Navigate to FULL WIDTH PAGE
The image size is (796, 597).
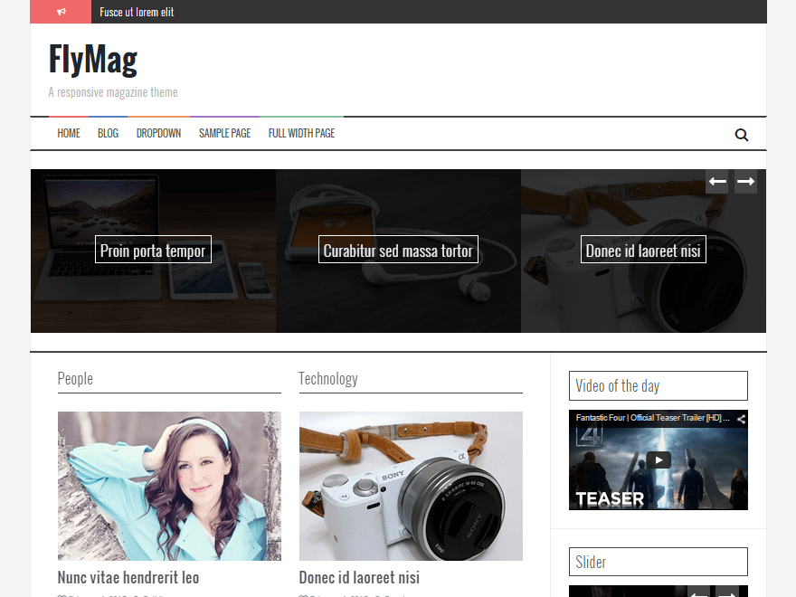click(301, 133)
